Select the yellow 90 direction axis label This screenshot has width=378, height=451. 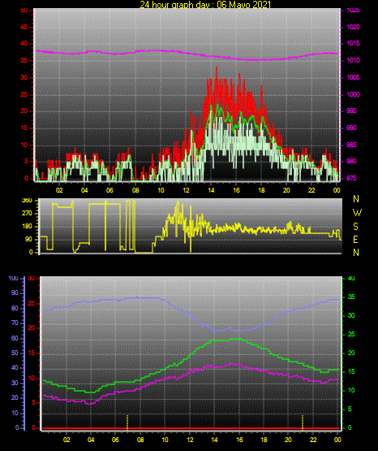pyautogui.click(x=29, y=239)
